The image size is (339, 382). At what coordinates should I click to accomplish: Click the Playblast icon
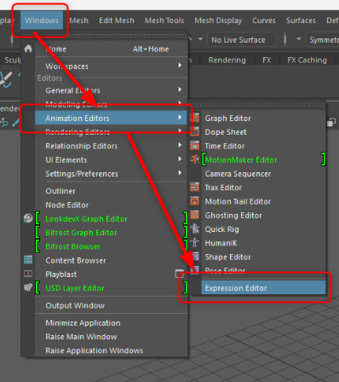28,274
